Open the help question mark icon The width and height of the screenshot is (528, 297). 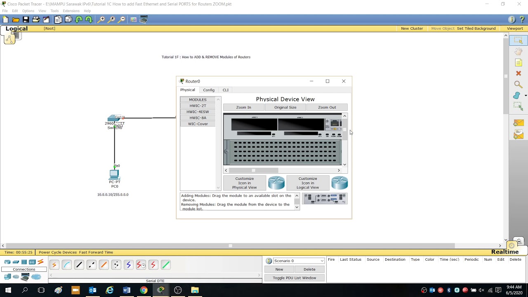522,19
